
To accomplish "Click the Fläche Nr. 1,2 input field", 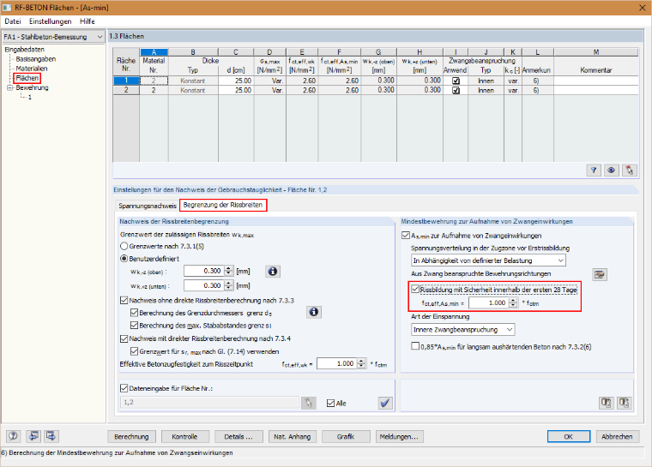I will coord(210,403).
